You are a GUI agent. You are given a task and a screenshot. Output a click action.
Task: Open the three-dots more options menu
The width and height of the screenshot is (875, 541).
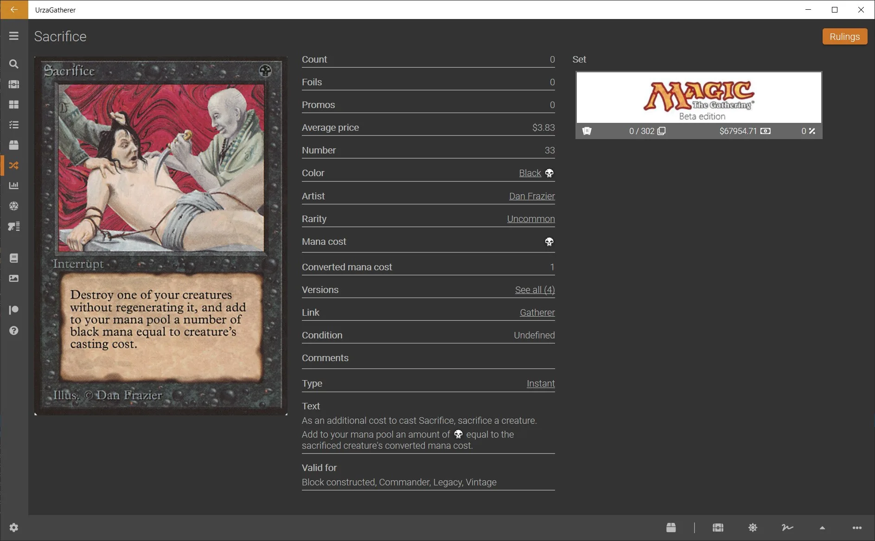[x=857, y=528]
